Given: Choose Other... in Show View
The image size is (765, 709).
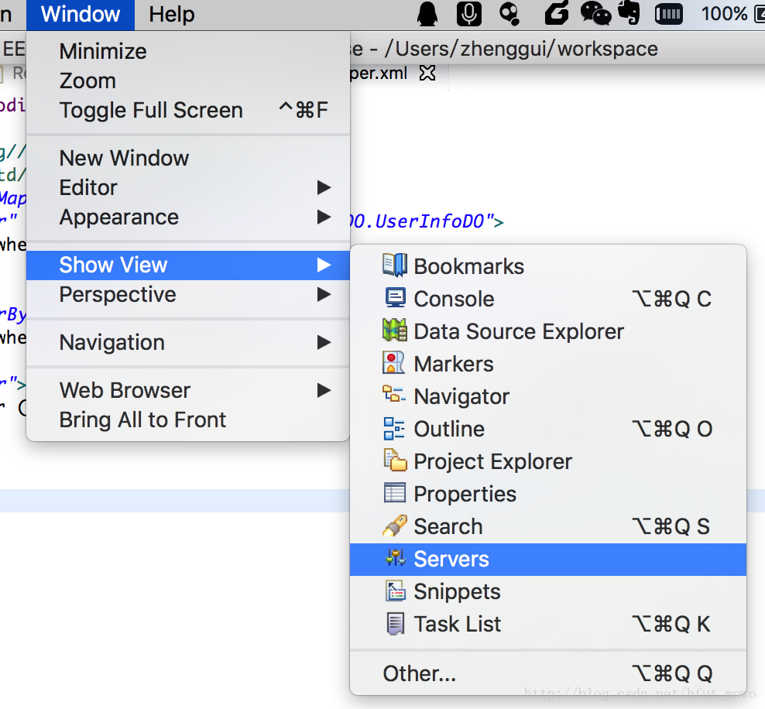Looking at the screenshot, I should click(419, 673).
